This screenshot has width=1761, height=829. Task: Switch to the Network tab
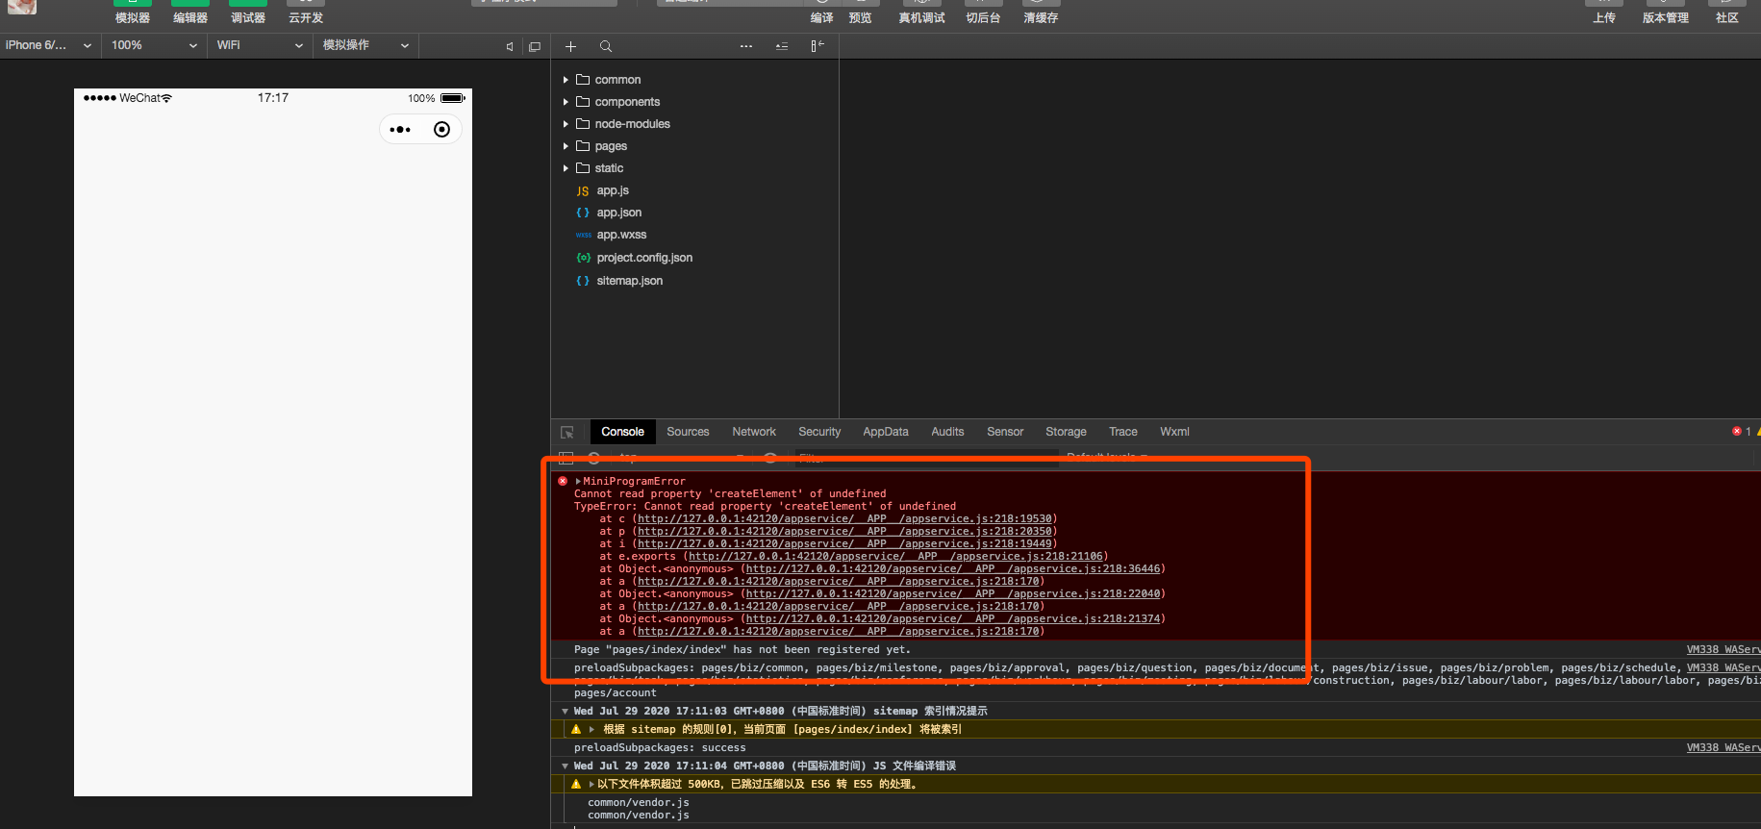click(x=753, y=432)
